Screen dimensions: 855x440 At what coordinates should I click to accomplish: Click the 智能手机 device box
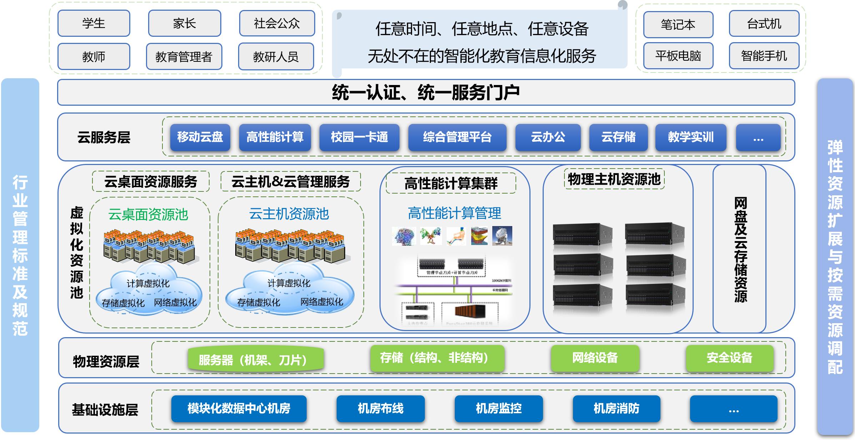[764, 56]
